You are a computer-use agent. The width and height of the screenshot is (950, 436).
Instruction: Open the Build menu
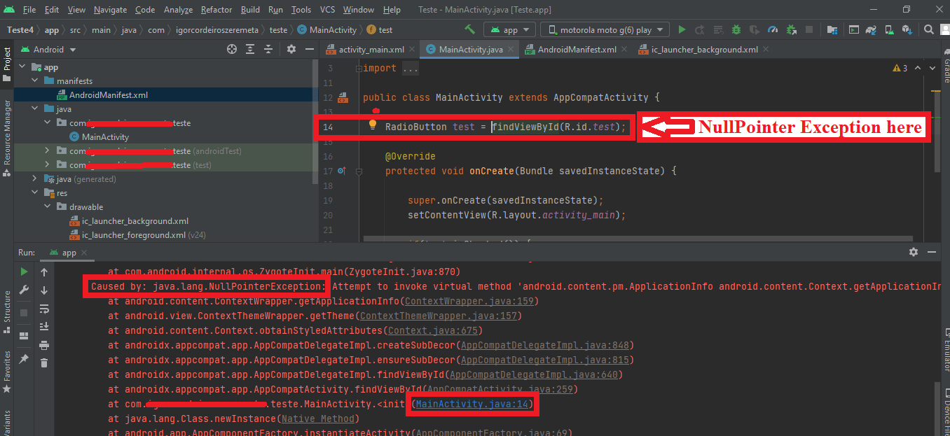250,10
